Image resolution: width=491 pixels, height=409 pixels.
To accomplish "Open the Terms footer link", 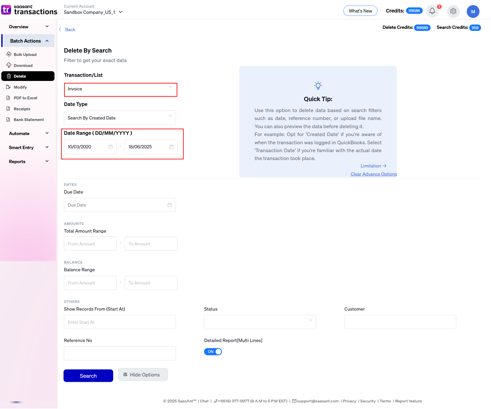I will pyautogui.click(x=385, y=401).
